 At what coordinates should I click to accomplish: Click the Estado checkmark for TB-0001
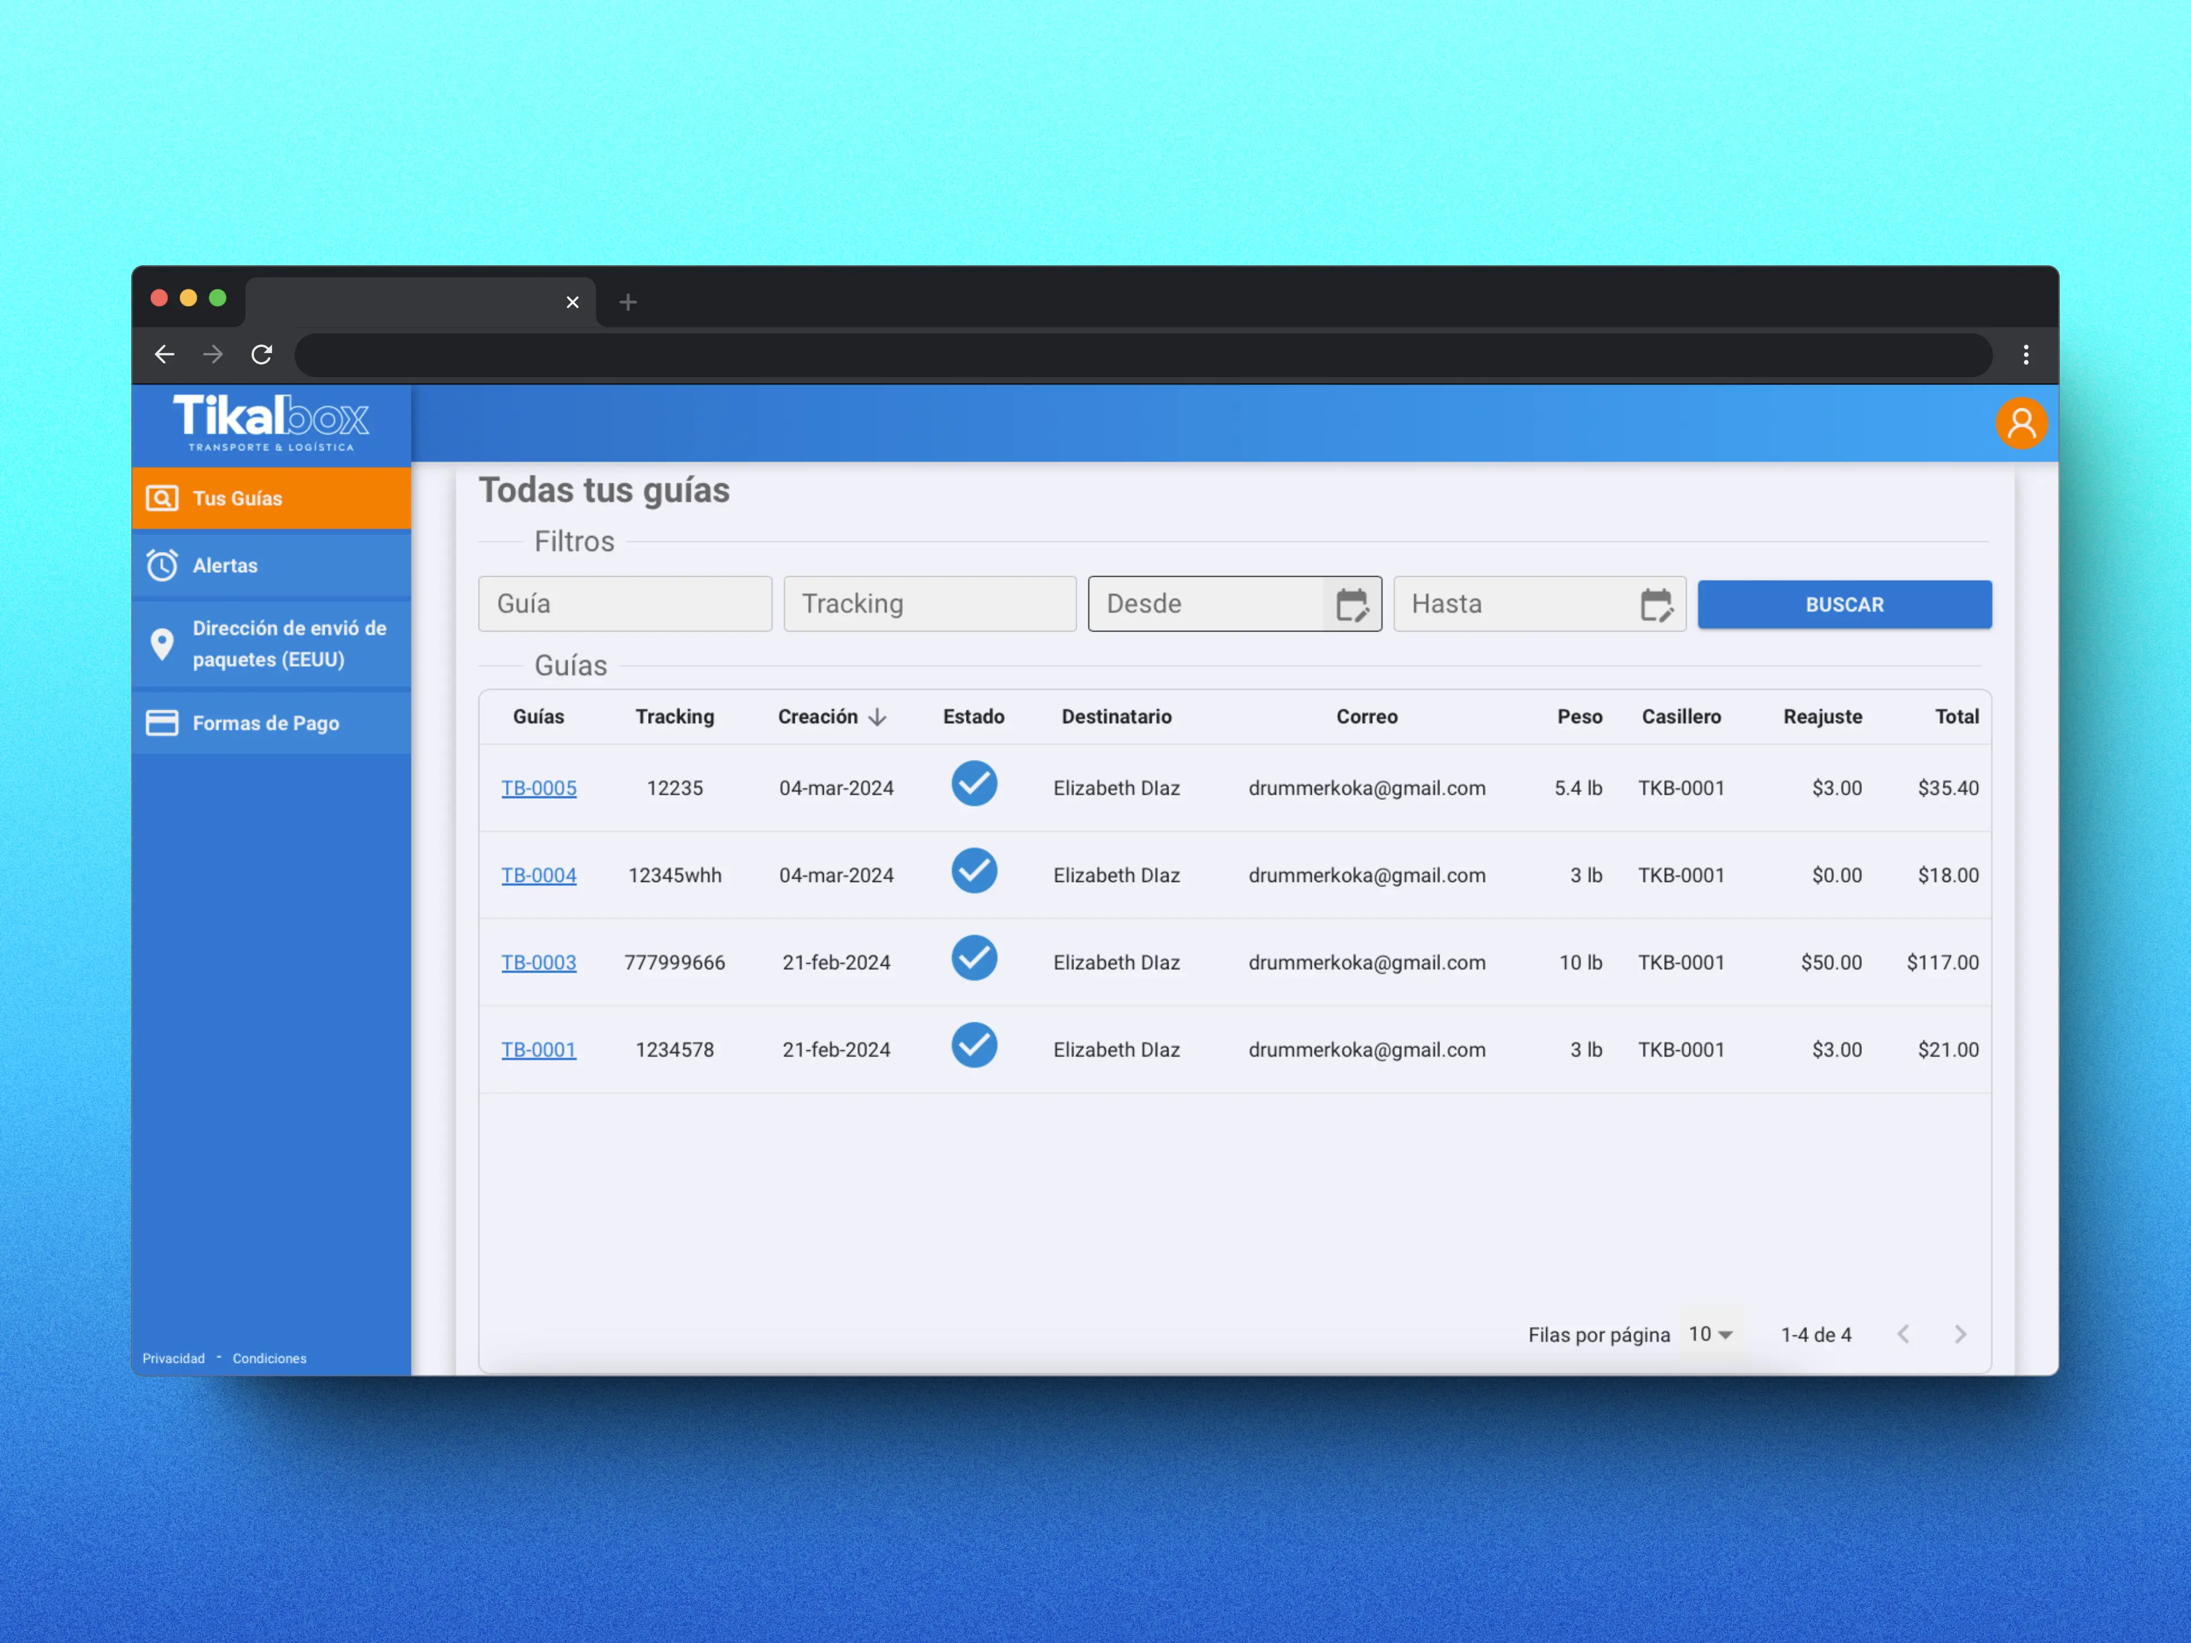[x=973, y=1046]
